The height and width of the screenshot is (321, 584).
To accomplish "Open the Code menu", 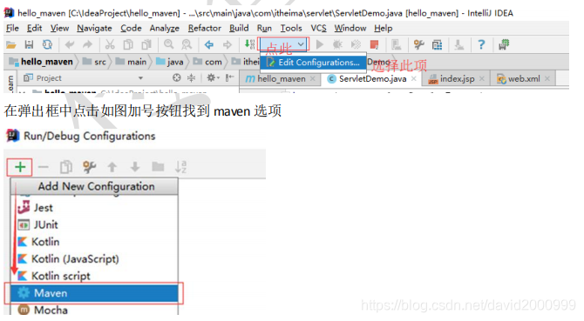I will point(131,28).
